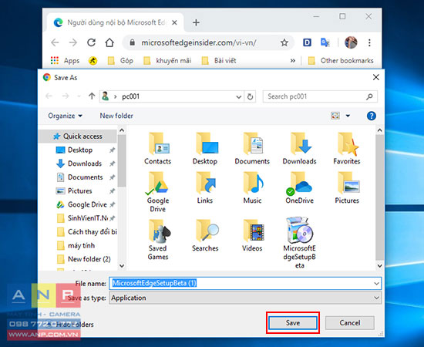Click the Save As help icon

point(372,116)
